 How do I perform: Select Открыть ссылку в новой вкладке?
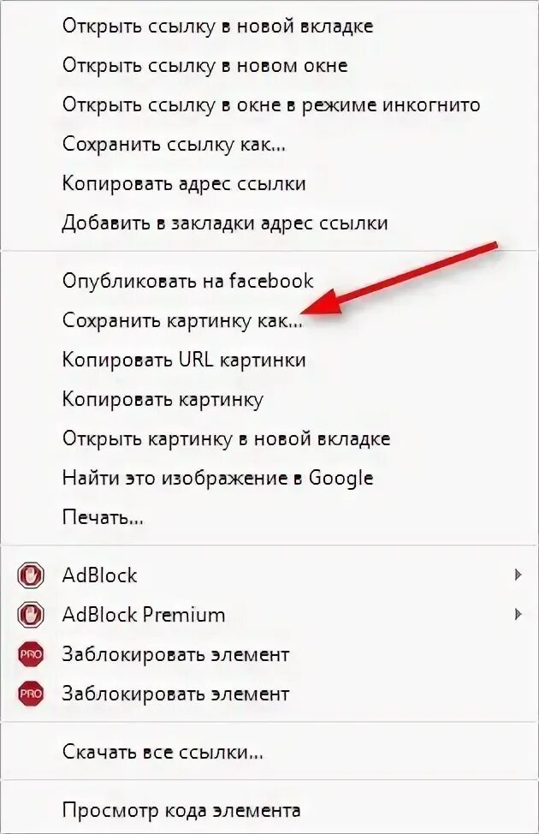tap(269, 26)
